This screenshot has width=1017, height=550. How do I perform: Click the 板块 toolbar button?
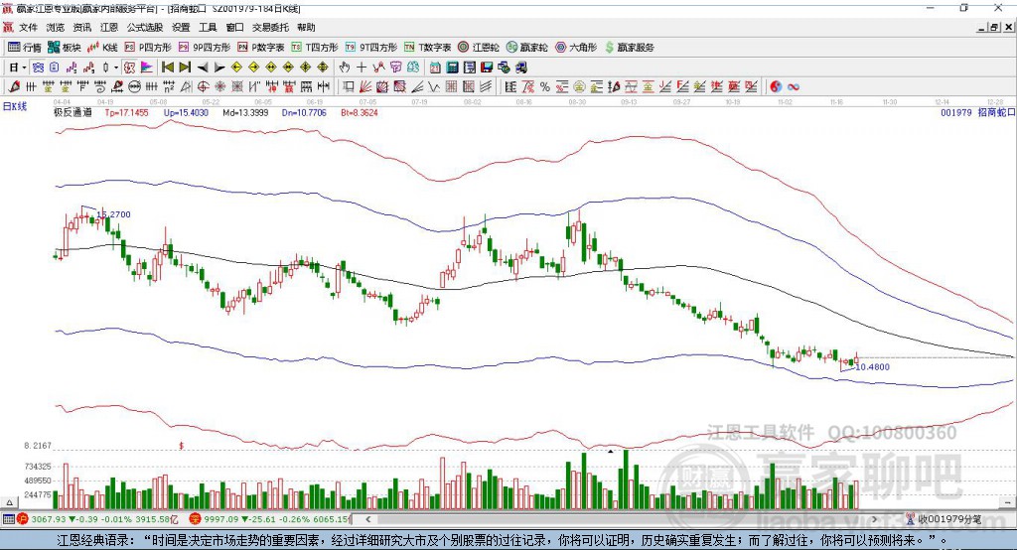[64, 48]
